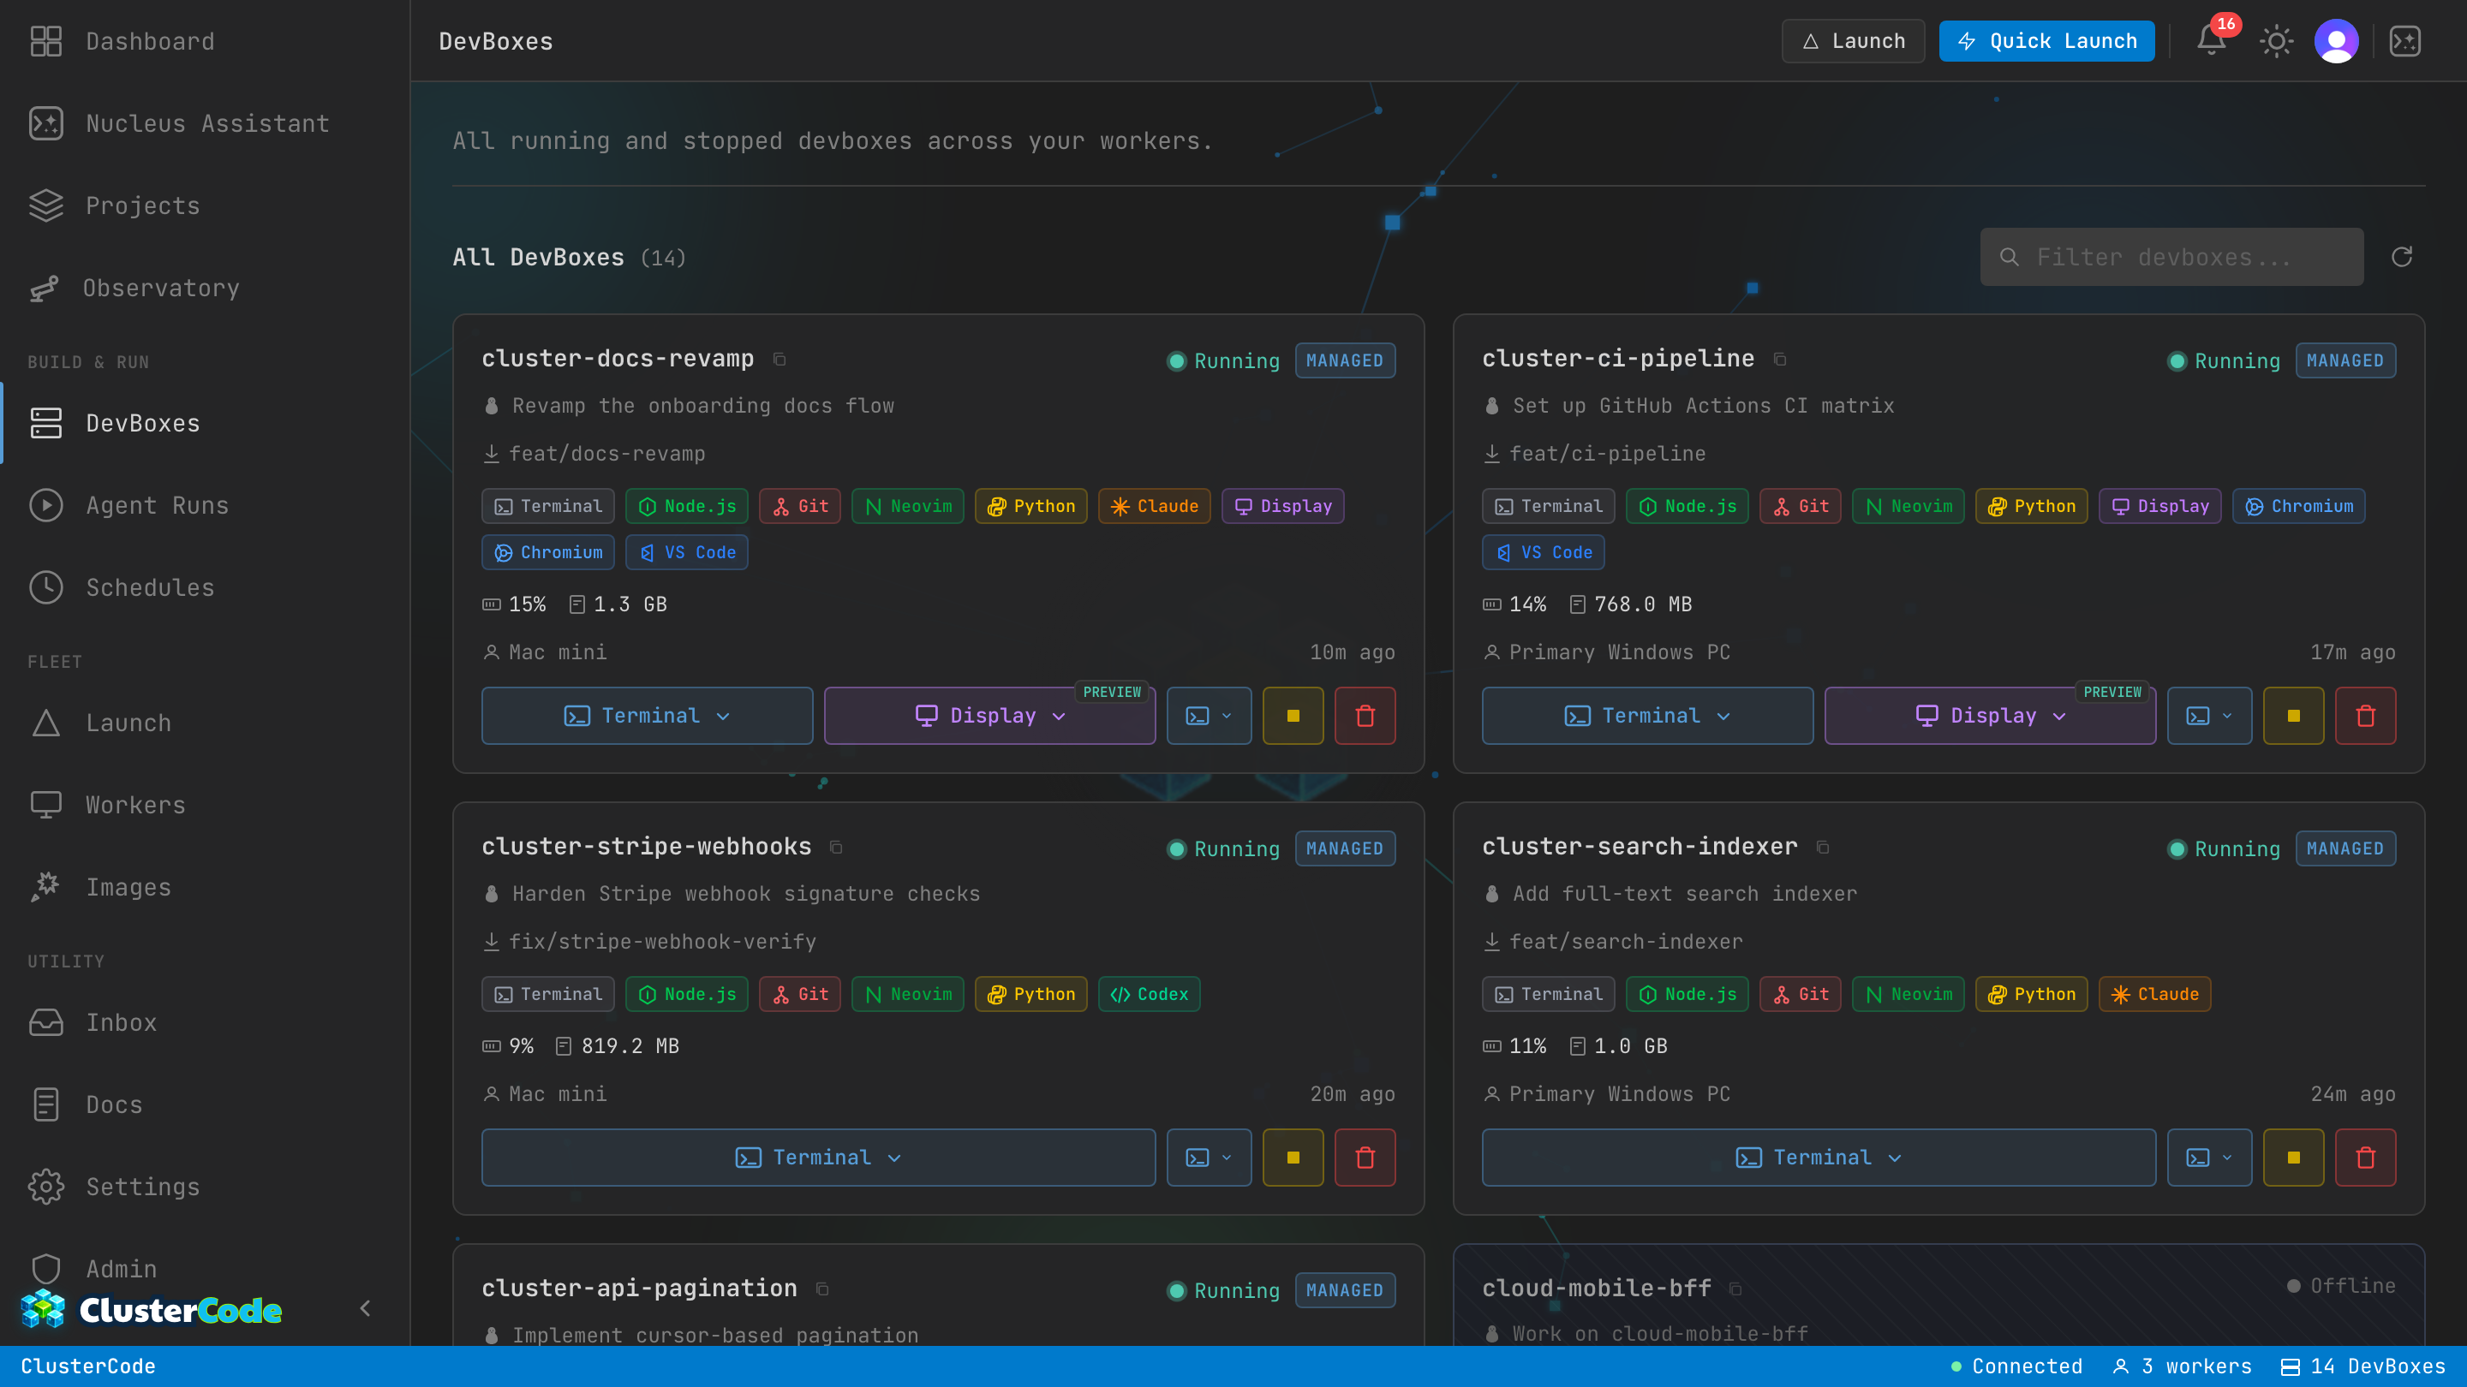Open Admin in sidebar
The height and width of the screenshot is (1387, 2467).
pos(205,1268)
